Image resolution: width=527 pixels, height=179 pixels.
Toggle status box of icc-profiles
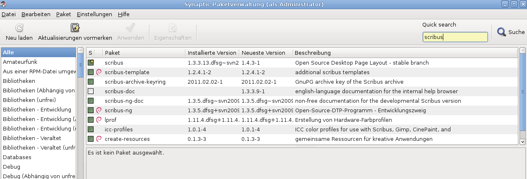point(91,129)
